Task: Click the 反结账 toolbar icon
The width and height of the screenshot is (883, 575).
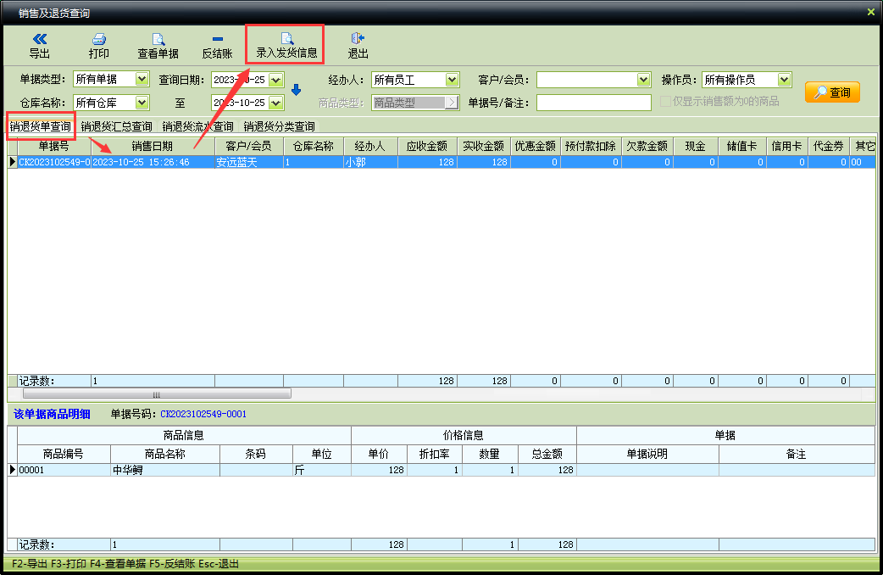Action: pyautogui.click(x=217, y=39)
